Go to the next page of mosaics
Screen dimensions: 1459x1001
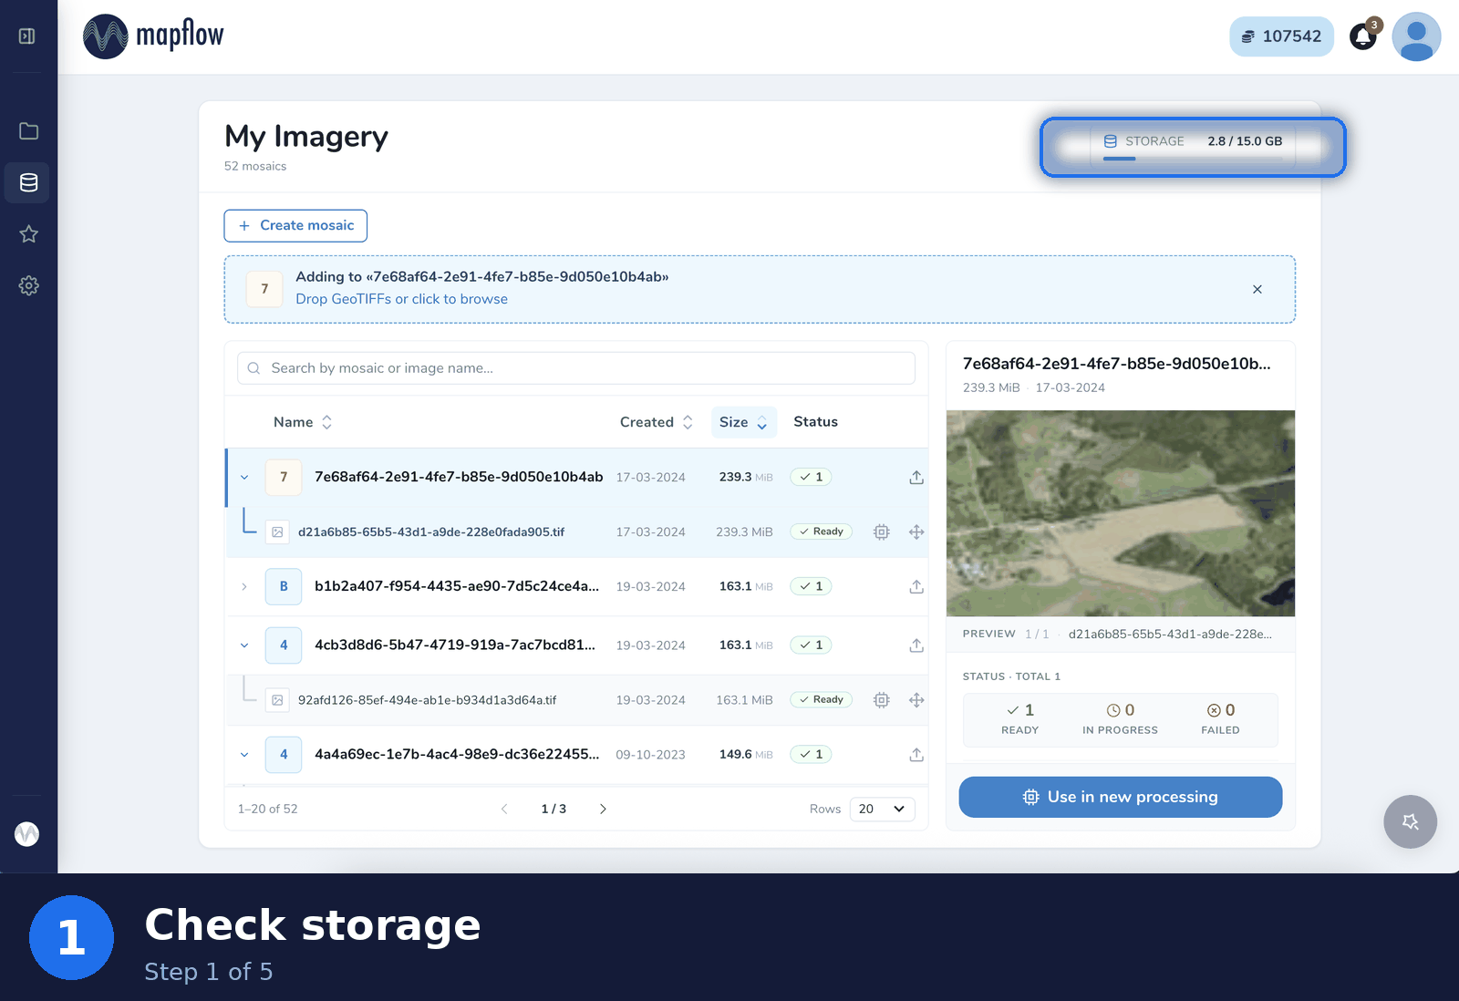pos(603,809)
